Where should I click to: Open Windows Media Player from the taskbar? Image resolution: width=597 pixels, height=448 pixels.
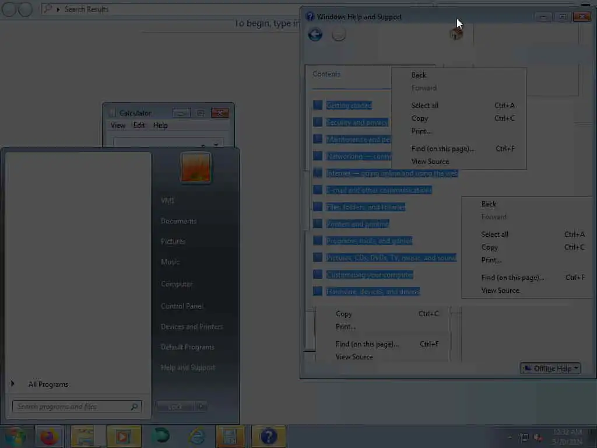coord(124,436)
